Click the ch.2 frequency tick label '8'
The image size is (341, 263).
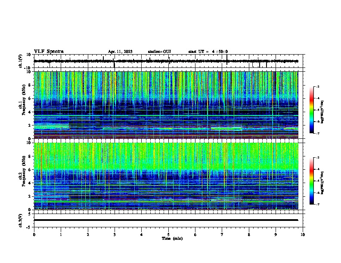30,156
